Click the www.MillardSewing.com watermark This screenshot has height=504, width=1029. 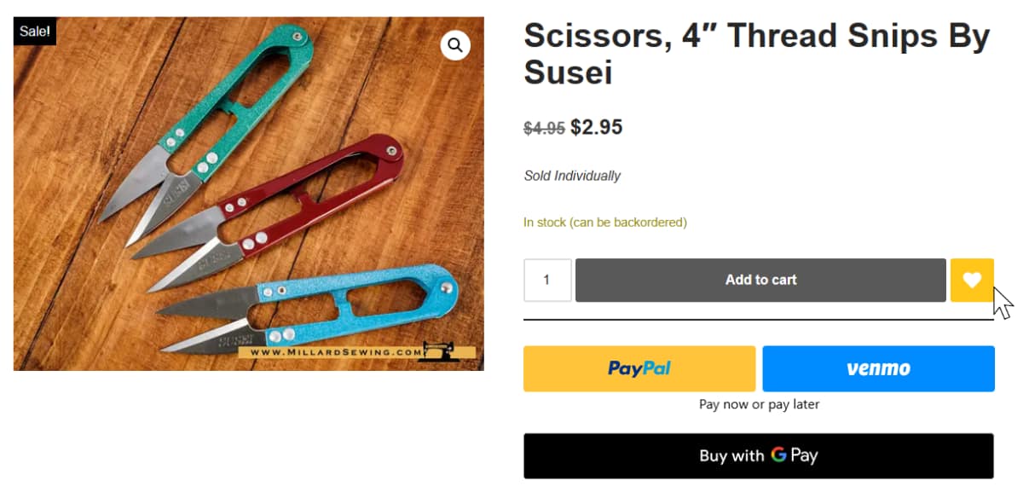337,352
